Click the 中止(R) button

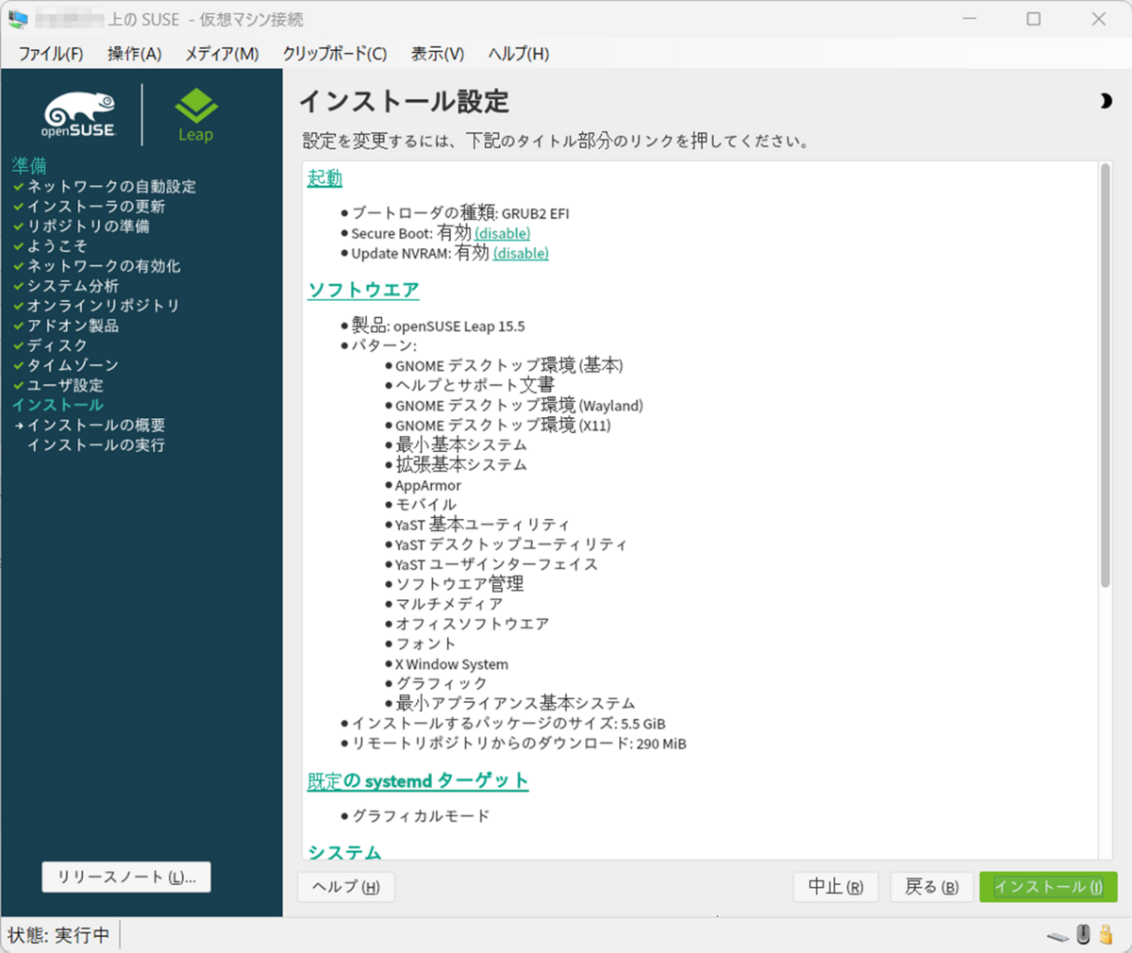click(x=836, y=887)
